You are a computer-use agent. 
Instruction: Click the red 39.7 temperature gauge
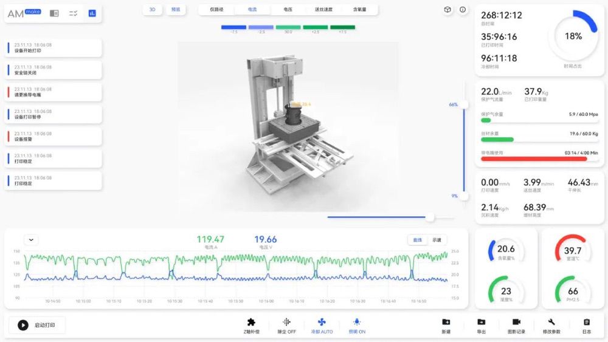[x=573, y=250]
